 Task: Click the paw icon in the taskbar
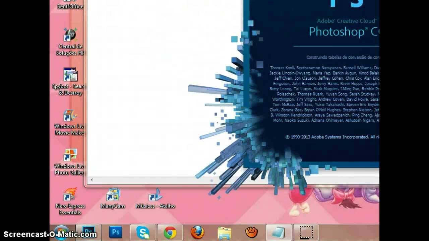tap(251, 232)
